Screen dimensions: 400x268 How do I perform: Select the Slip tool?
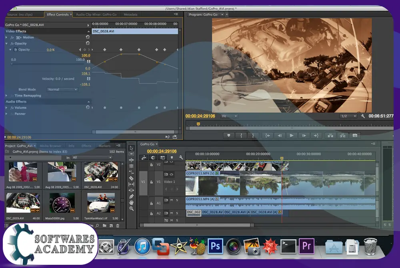tap(131, 184)
